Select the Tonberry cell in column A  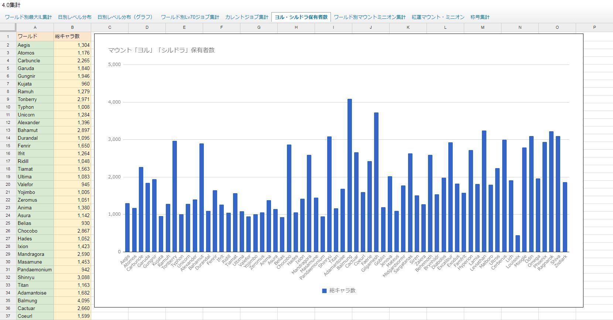click(35, 99)
